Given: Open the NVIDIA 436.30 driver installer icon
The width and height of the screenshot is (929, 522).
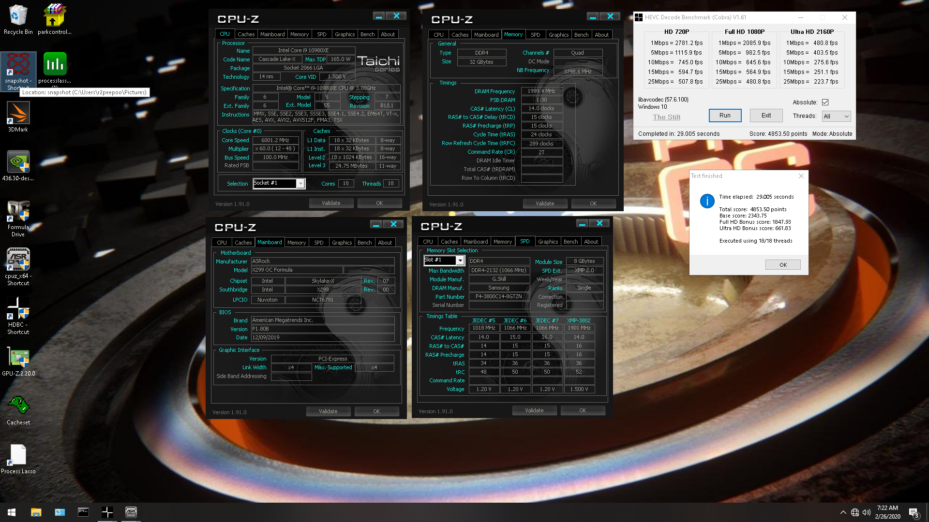Looking at the screenshot, I should pos(18,166).
